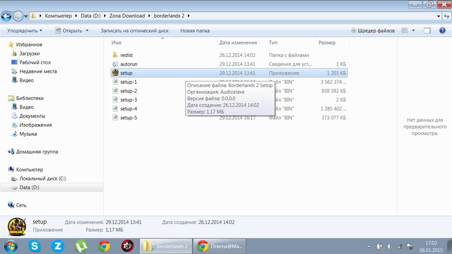Open the redist folder

tap(126, 55)
